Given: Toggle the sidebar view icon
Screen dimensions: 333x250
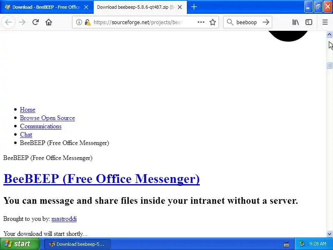Looking at the screenshot, I should 308,22.
